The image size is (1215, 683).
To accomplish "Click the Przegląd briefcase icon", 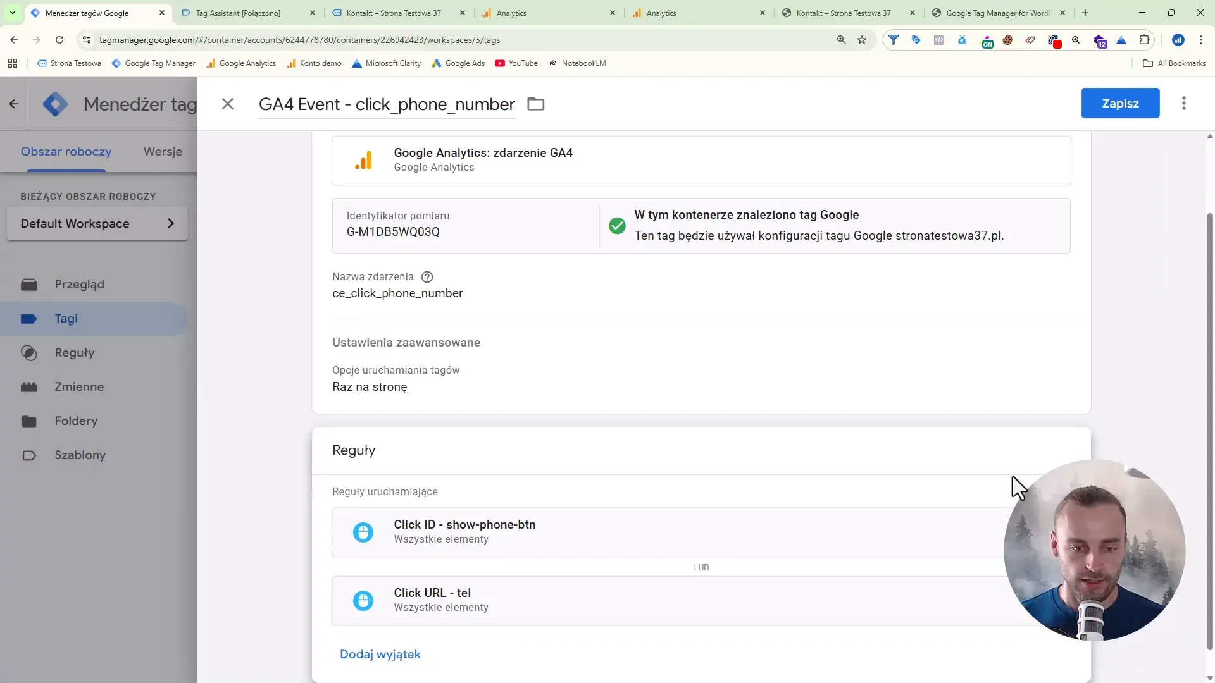I will [x=29, y=285].
